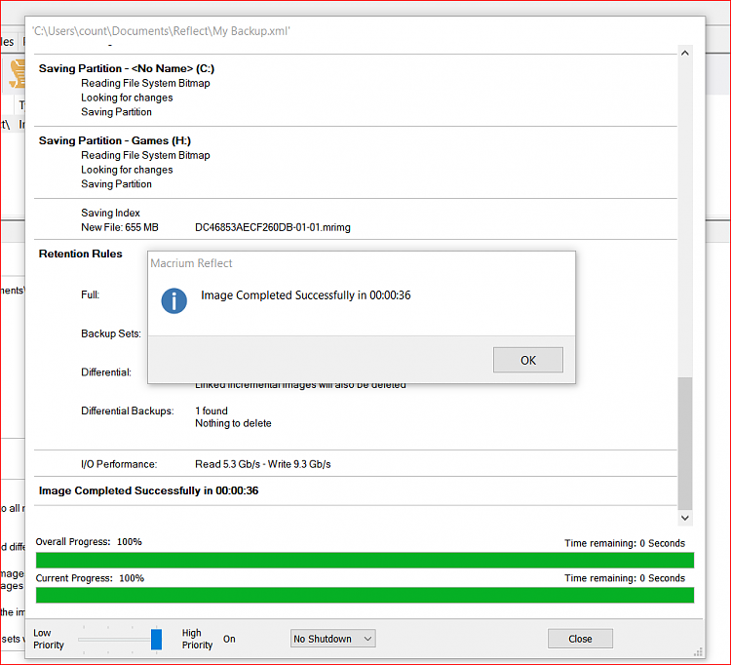
Task: Click OK in the Macrium Reflect dialog
Action: (527, 360)
